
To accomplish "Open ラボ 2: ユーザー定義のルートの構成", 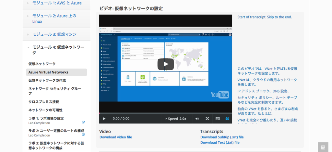I will [56, 131].
